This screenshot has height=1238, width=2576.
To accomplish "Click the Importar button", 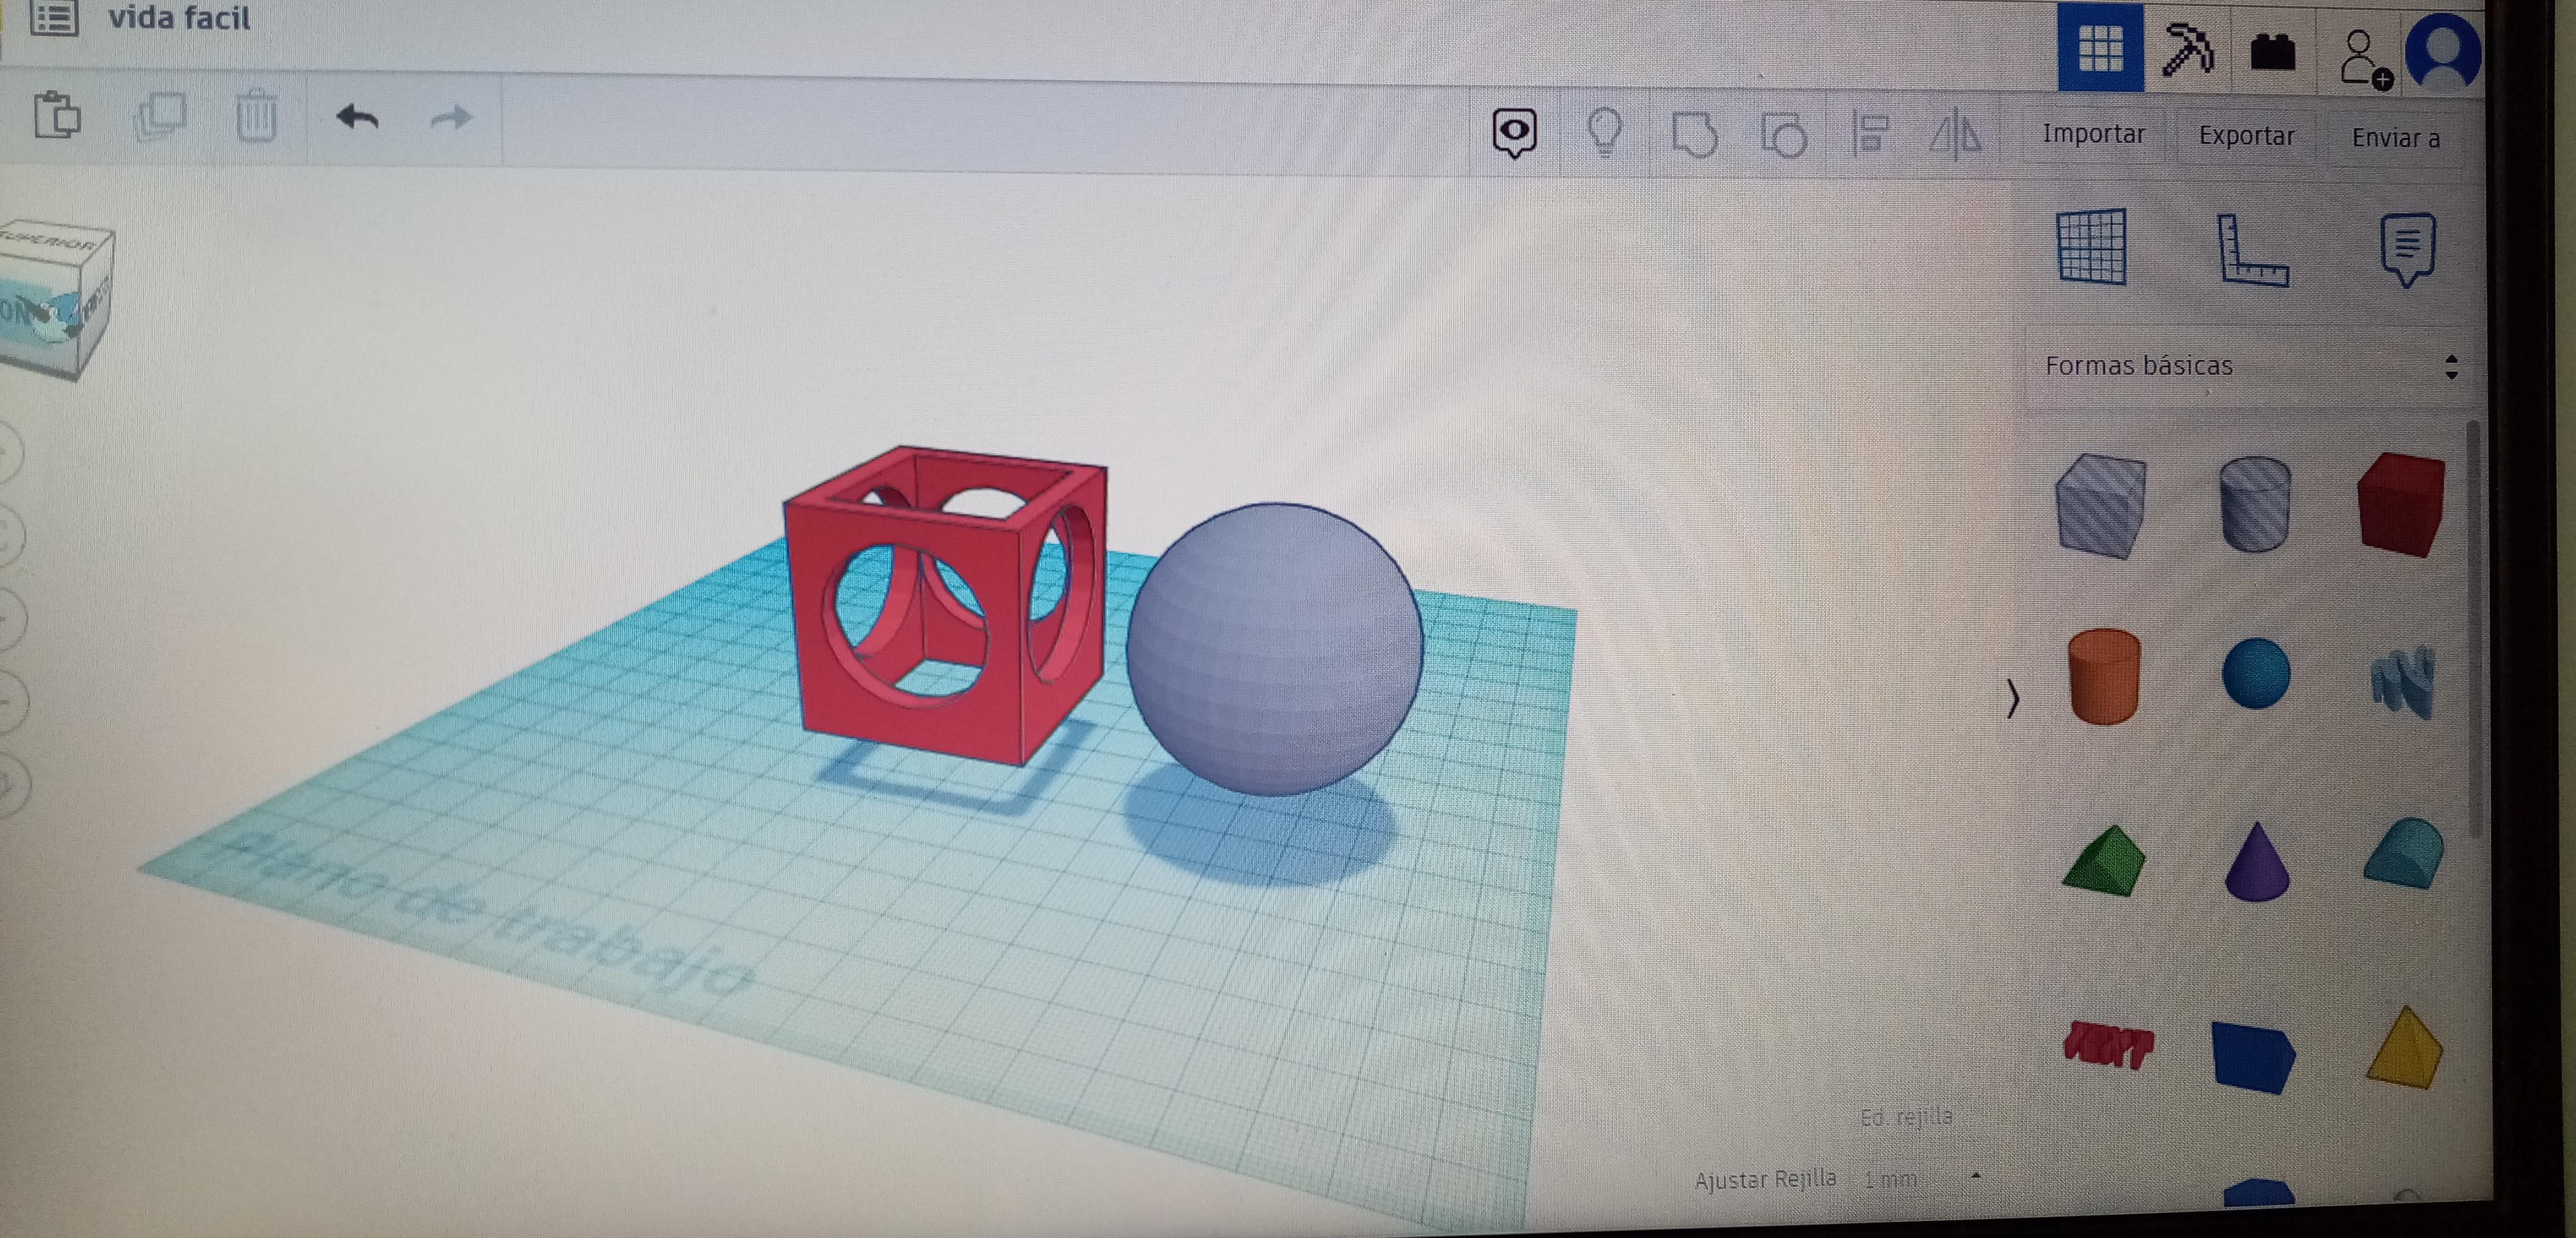I will (2093, 134).
